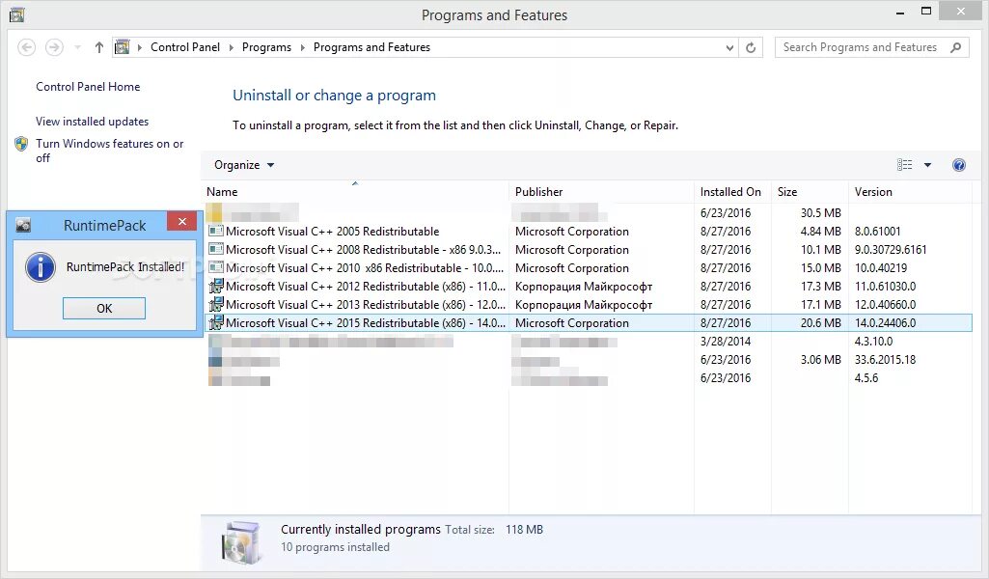
Task: Select Programs and Features breadcrumb
Action: pos(371,47)
